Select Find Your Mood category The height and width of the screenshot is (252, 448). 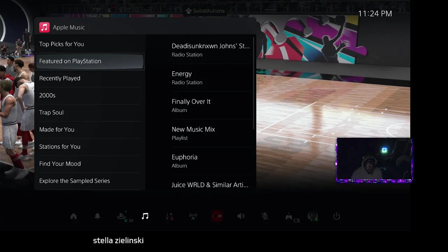pos(90,164)
